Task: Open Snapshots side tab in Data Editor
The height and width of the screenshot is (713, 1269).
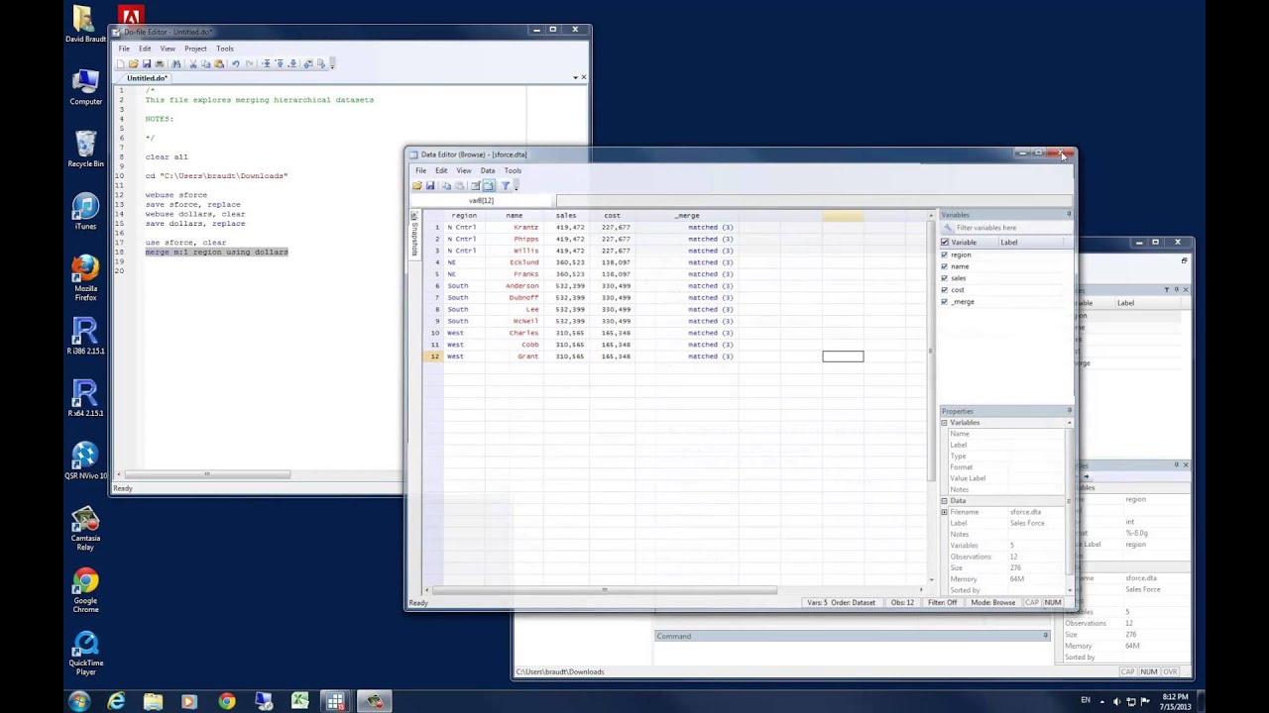Action: (x=414, y=235)
